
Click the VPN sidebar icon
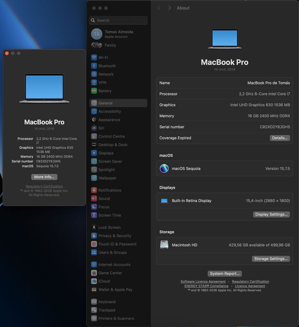tap(94, 82)
